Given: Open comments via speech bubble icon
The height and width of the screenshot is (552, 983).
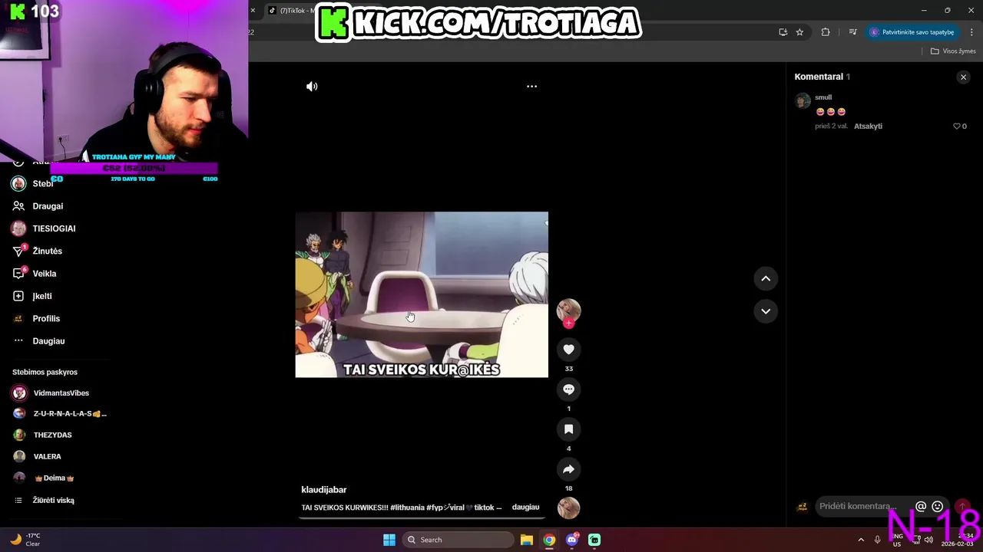Looking at the screenshot, I should (568, 389).
